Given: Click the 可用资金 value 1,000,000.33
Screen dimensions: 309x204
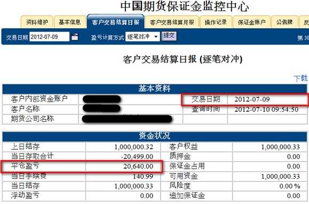Looking at the screenshot, I should coord(280,176).
